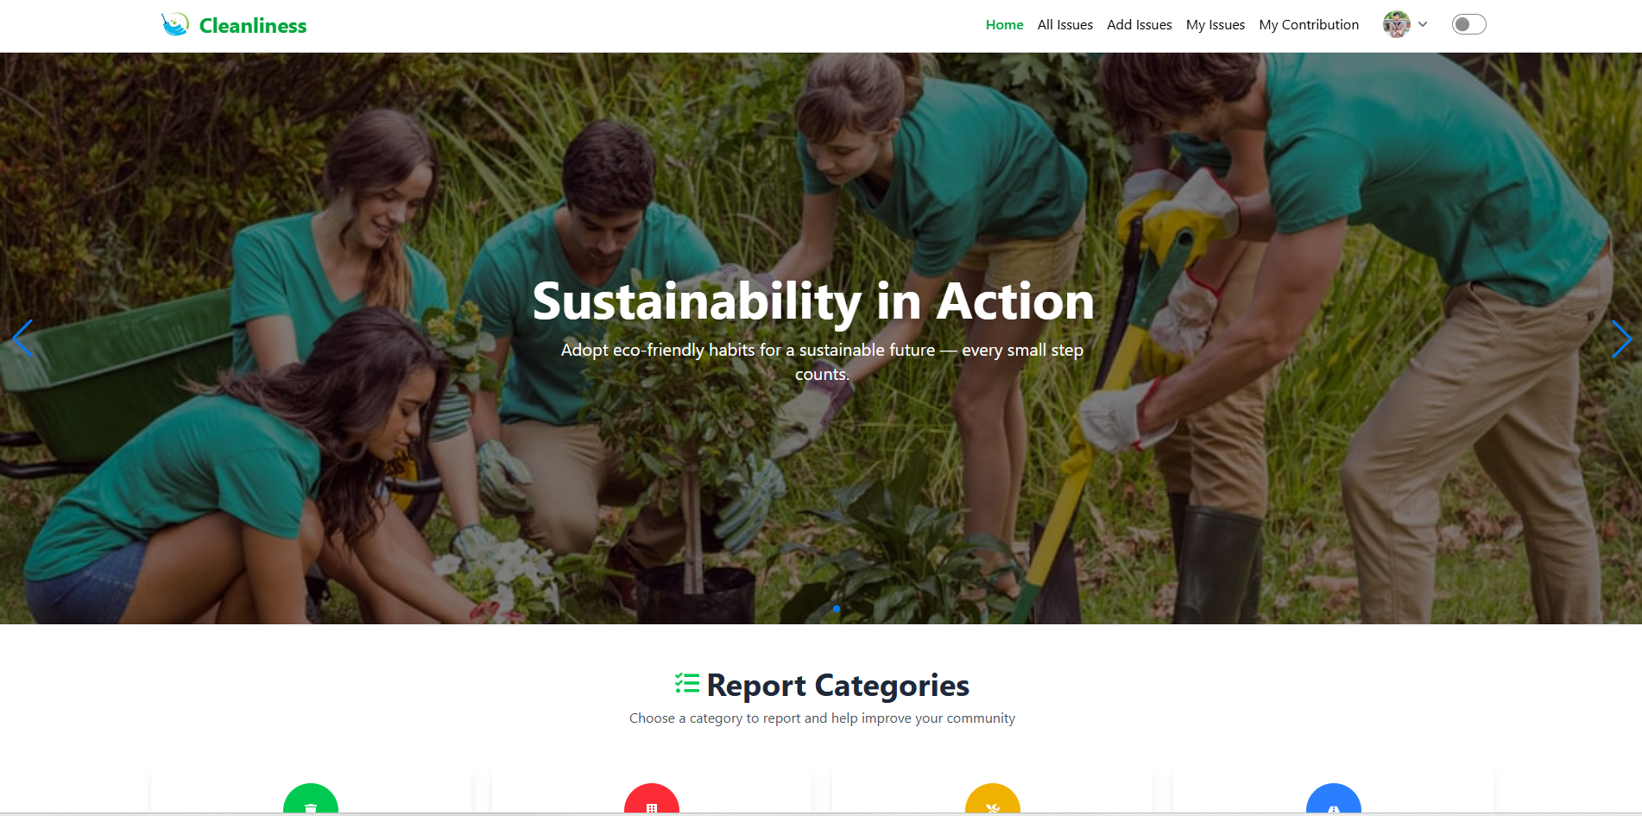The height and width of the screenshot is (816, 1642).
Task: Open the Add Issues page
Action: click(1140, 25)
